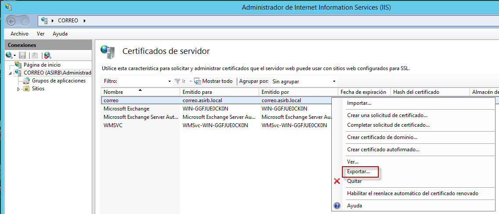Click the blue question mark Ayuda icon
The height and width of the screenshot is (214, 499).
pyautogui.click(x=337, y=206)
